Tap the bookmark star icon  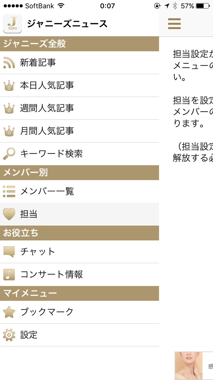pos(9,312)
